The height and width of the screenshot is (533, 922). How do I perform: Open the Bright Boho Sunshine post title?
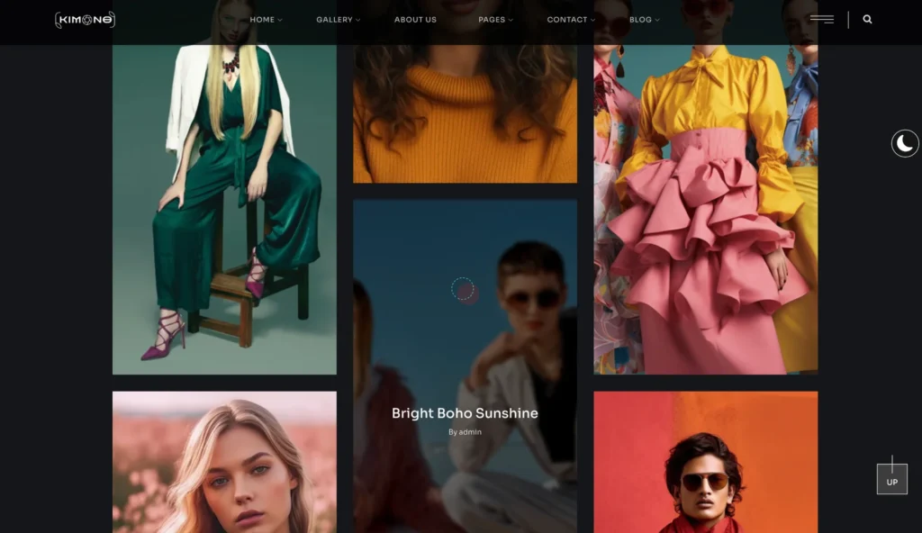[x=465, y=413]
